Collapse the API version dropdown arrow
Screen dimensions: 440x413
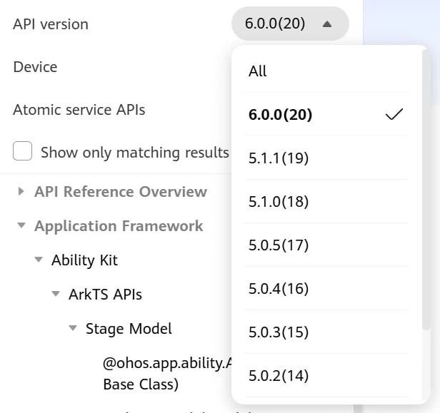(x=327, y=24)
